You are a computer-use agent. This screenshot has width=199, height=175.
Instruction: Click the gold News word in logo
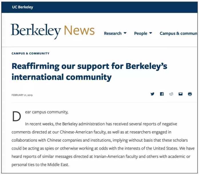(79, 30)
